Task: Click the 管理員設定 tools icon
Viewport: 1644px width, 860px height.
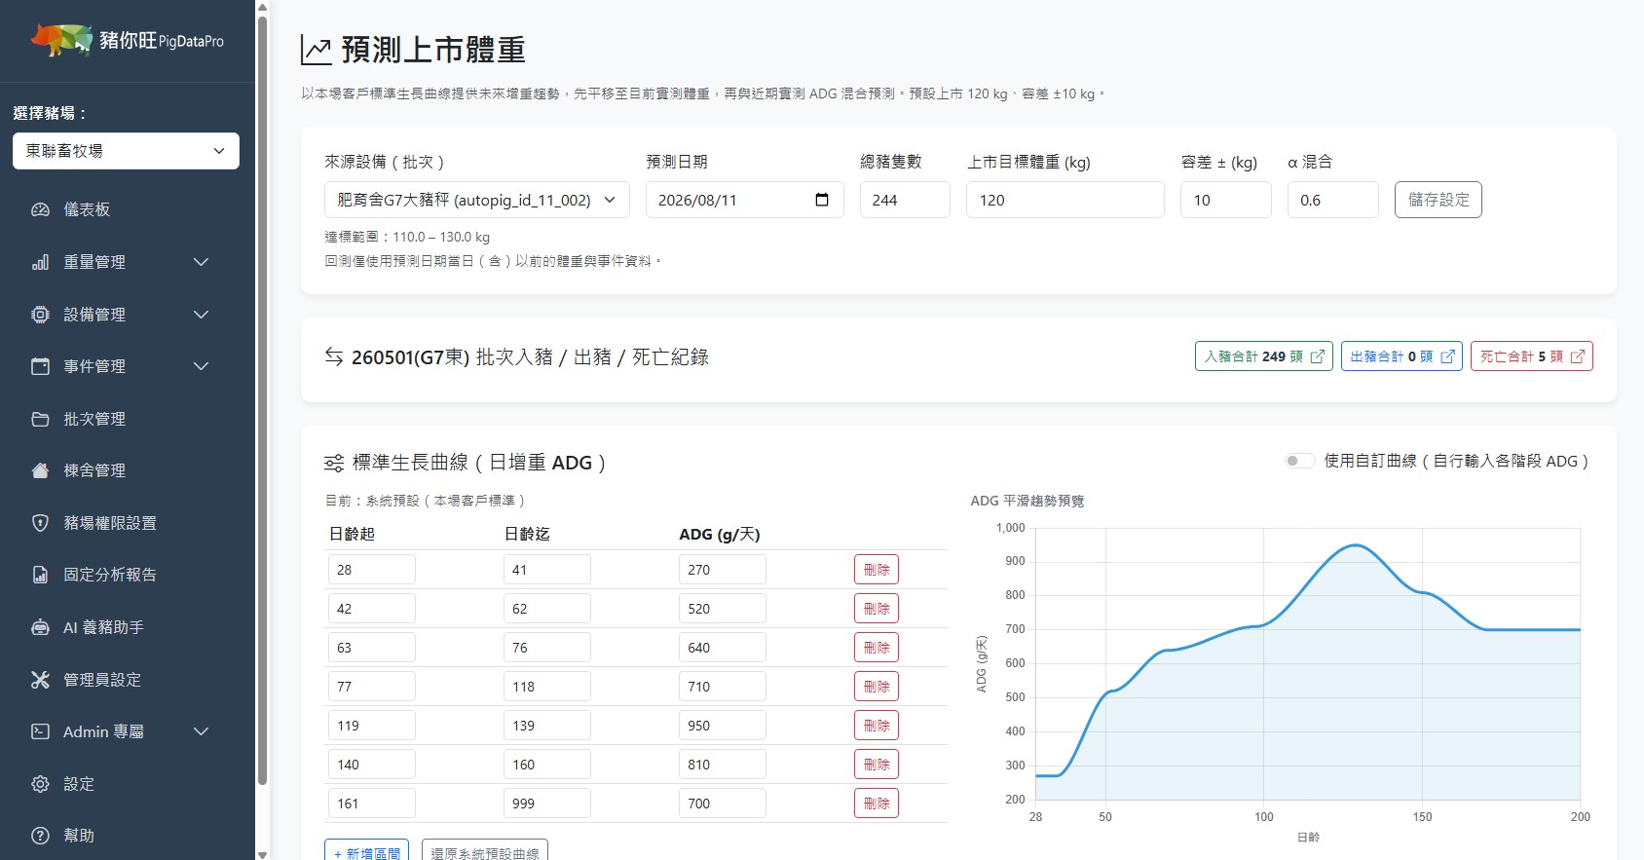Action: pyautogui.click(x=40, y=680)
